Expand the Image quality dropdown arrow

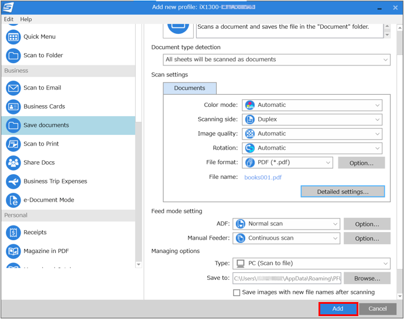point(377,134)
